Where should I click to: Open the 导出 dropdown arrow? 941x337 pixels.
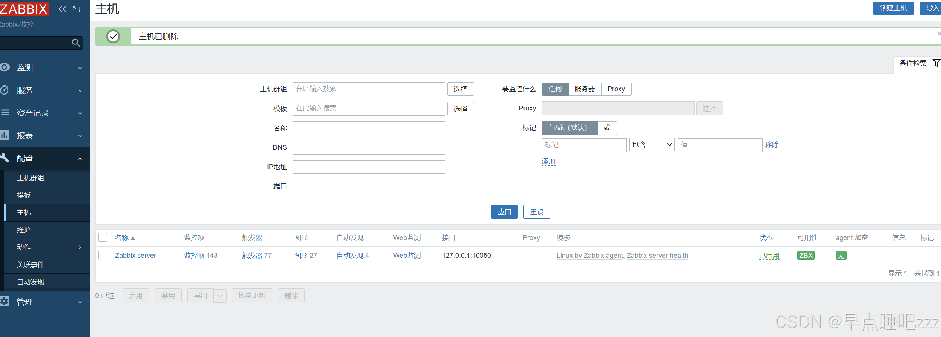coord(220,296)
